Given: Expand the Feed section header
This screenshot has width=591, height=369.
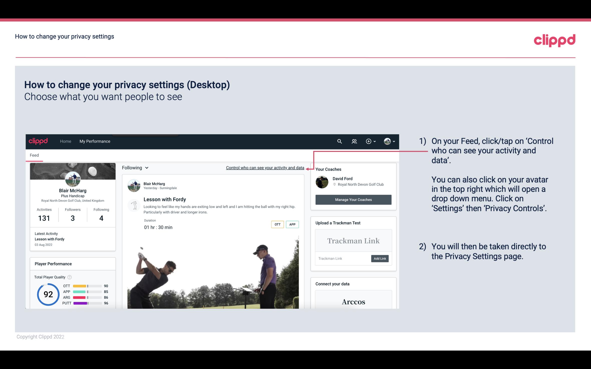Looking at the screenshot, I should (35, 155).
